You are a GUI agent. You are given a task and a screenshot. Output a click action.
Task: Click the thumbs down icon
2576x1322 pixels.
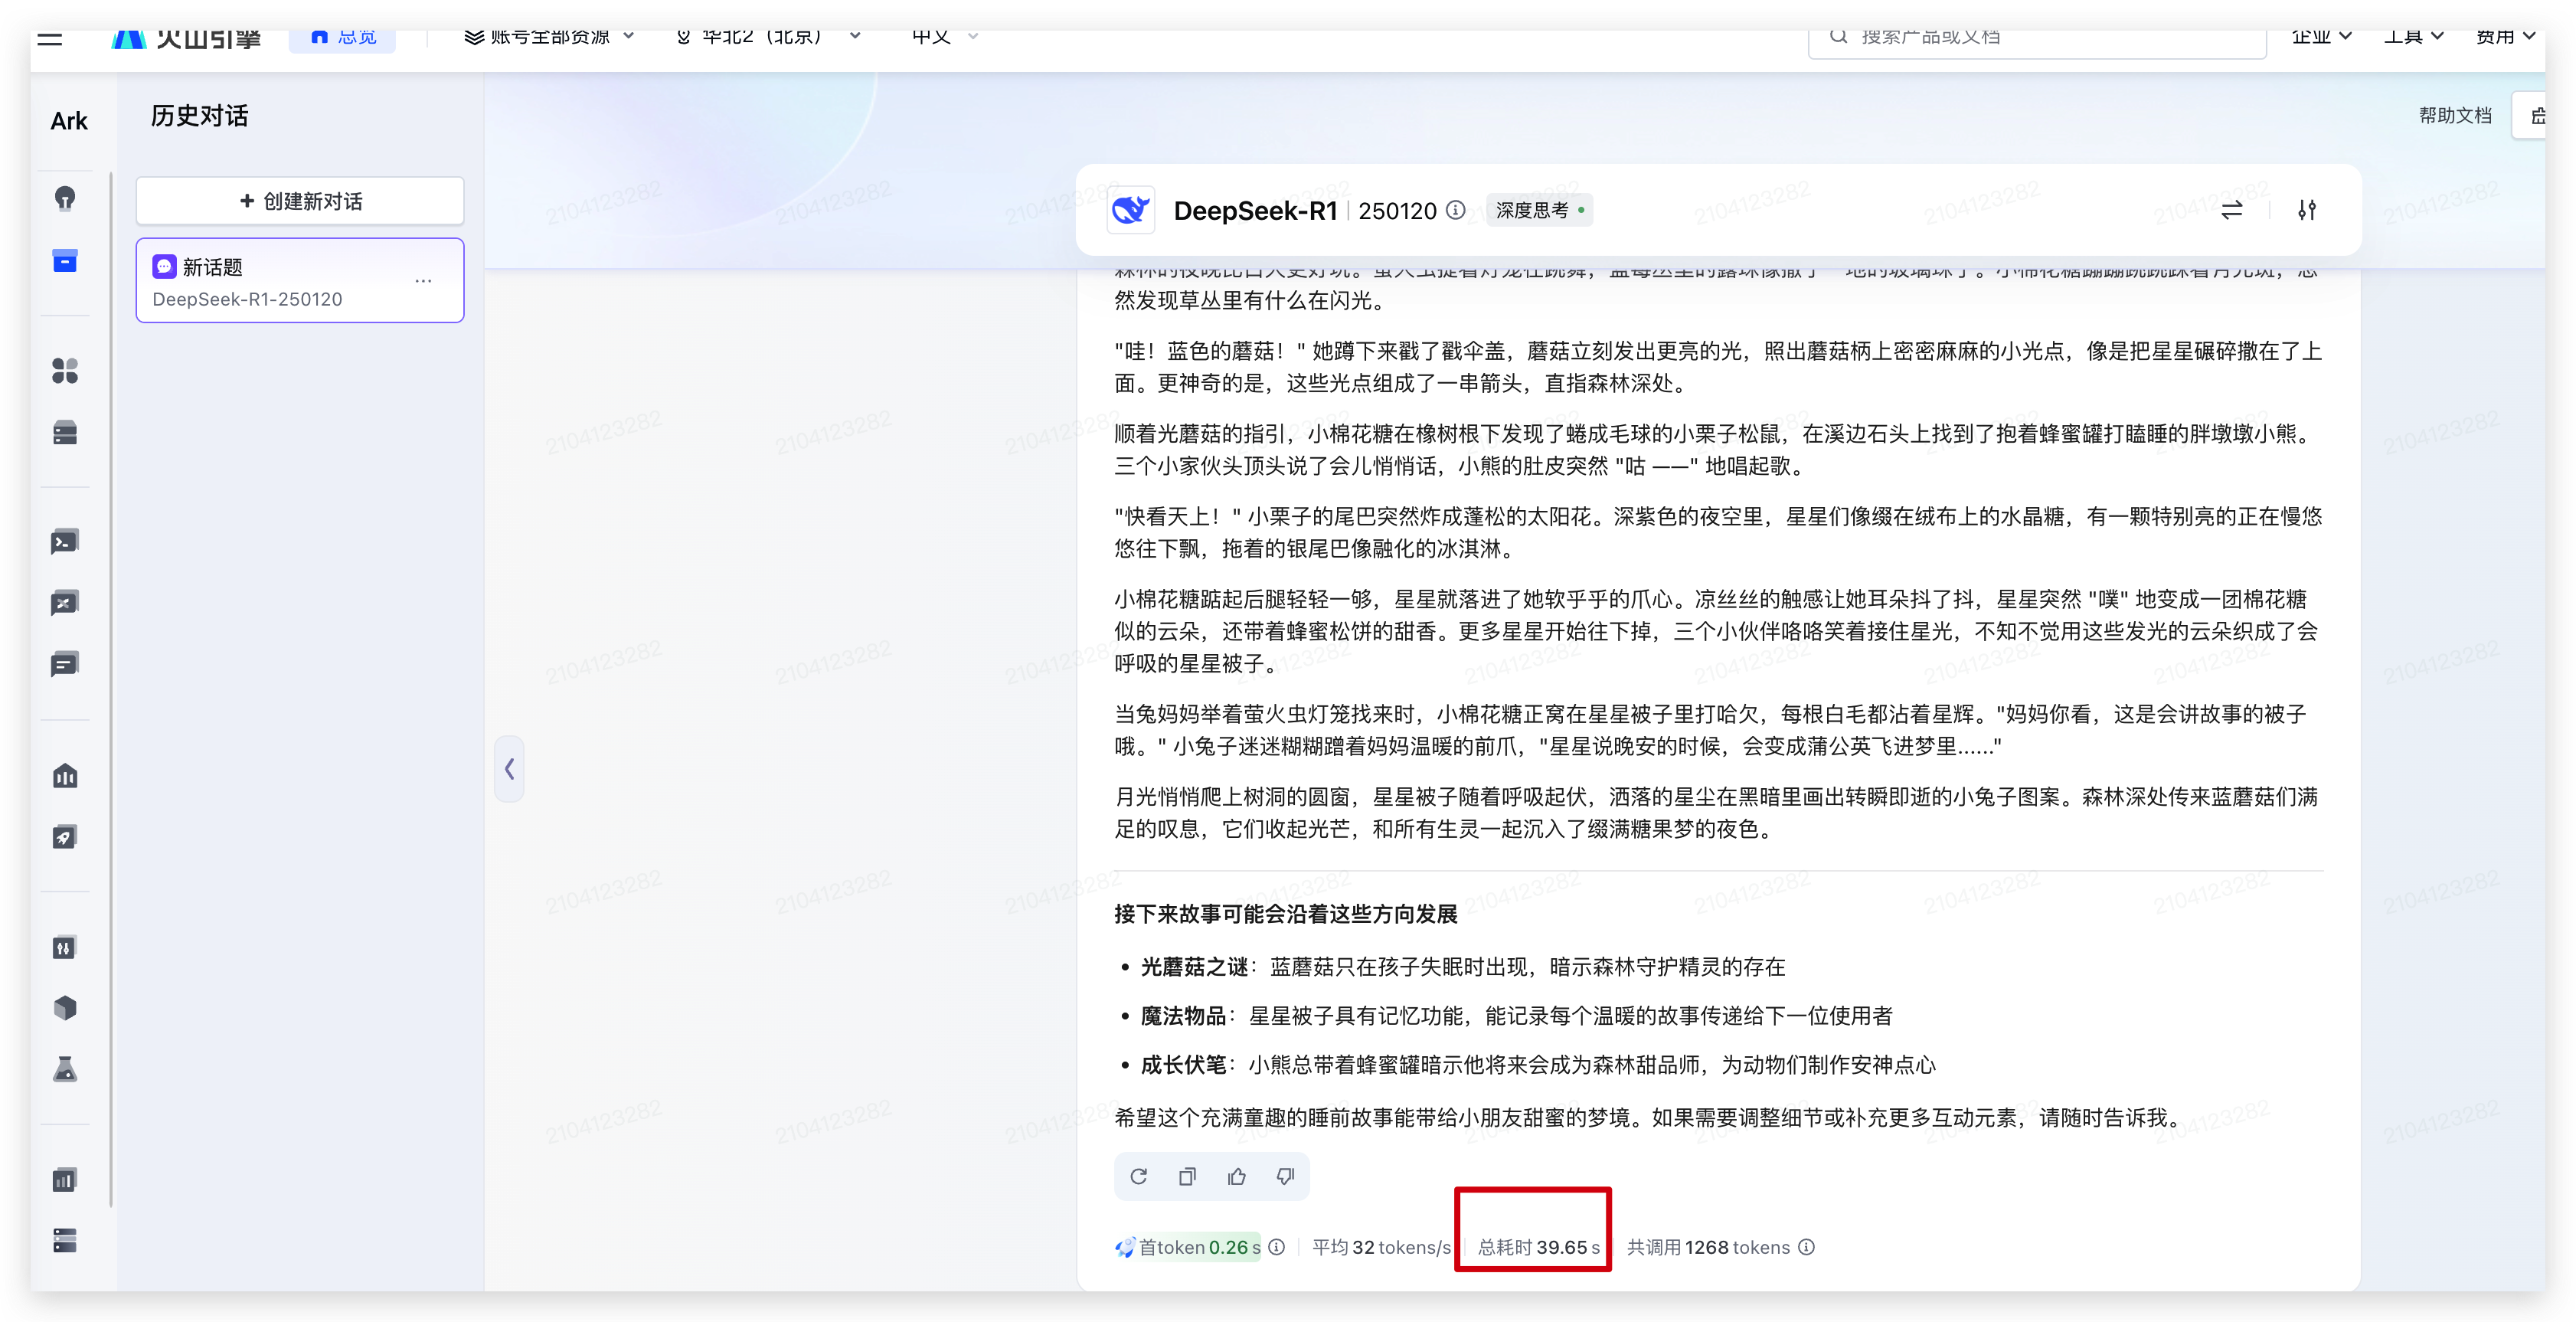(1286, 1176)
